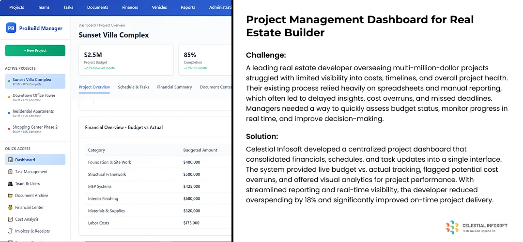Click the Materials & Supplies row
The image size is (523, 242).
158,211
